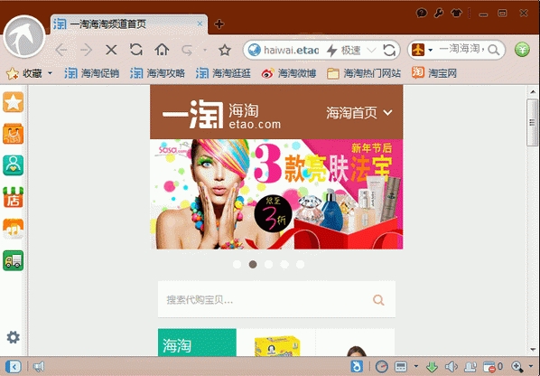Click the Sasa skincare promo banner
This screenshot has width=540, height=376.
coord(276,194)
